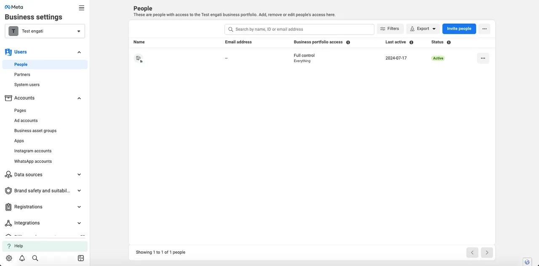The width and height of the screenshot is (539, 266).
Task: Click the Users section icon
Action: 8,51
